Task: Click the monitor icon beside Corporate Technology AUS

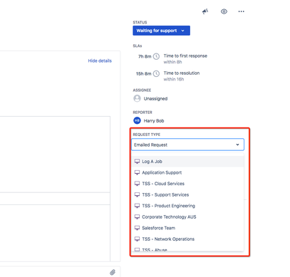Action: click(x=137, y=216)
